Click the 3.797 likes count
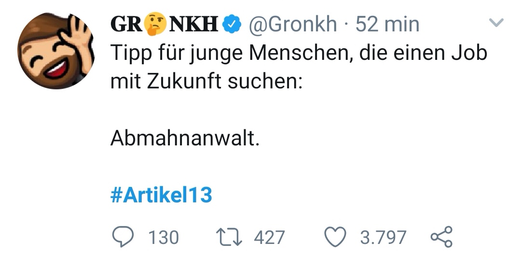 (x=383, y=237)
